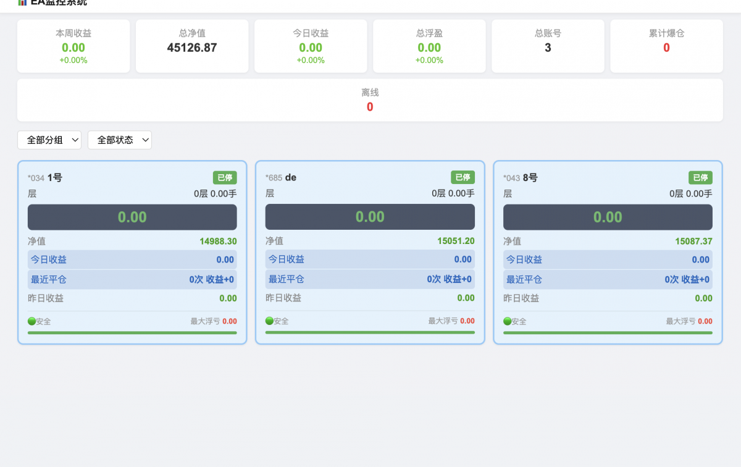Click the 已停 badge on account de
This screenshot has height=467, width=741.
[x=463, y=177]
